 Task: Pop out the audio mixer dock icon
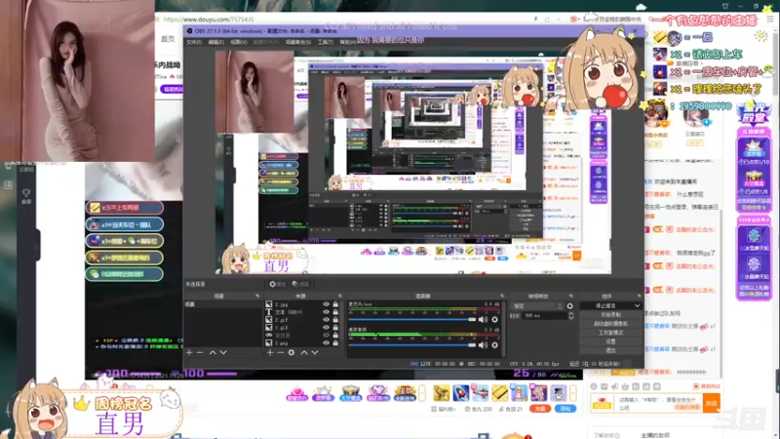tap(502, 296)
